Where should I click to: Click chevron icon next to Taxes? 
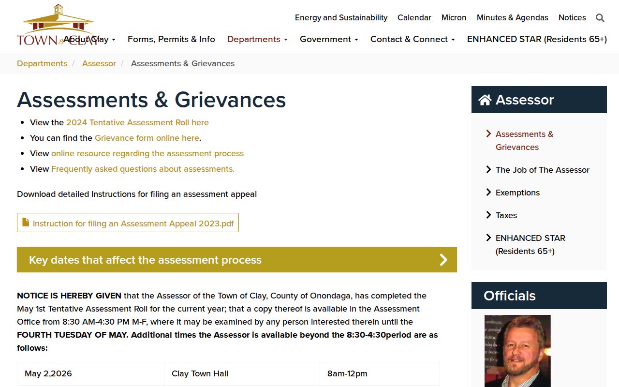488,215
